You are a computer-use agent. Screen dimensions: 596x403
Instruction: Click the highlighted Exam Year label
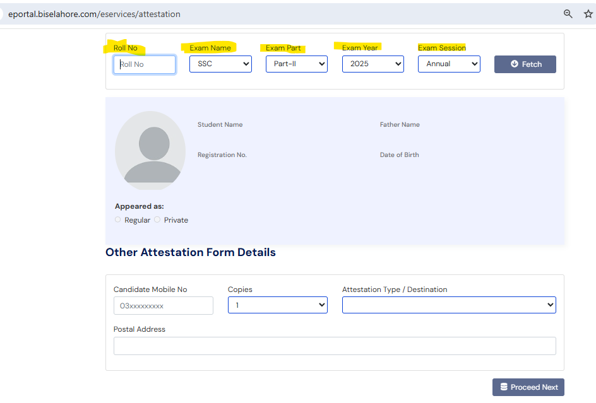pos(360,48)
